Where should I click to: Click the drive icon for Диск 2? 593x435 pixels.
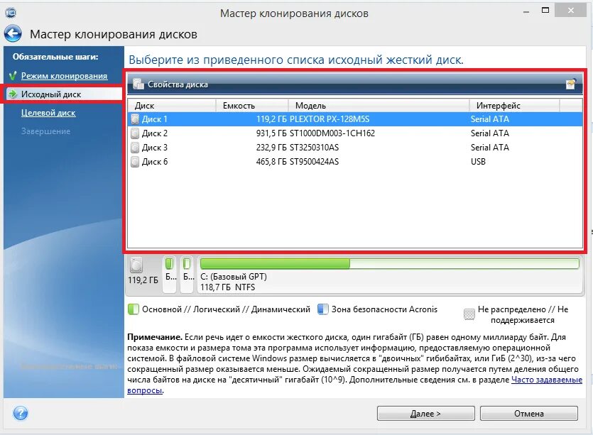(x=135, y=133)
